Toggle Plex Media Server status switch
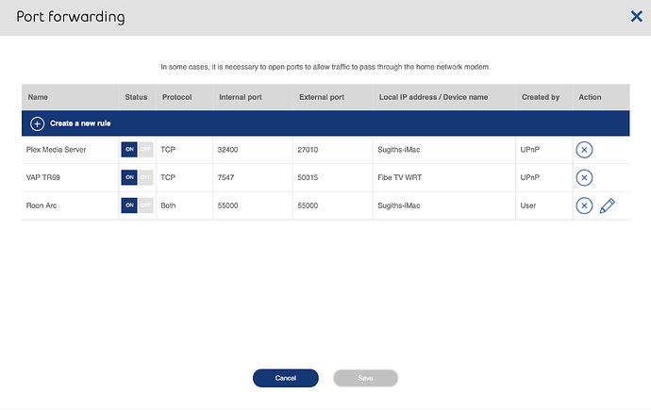 point(137,149)
